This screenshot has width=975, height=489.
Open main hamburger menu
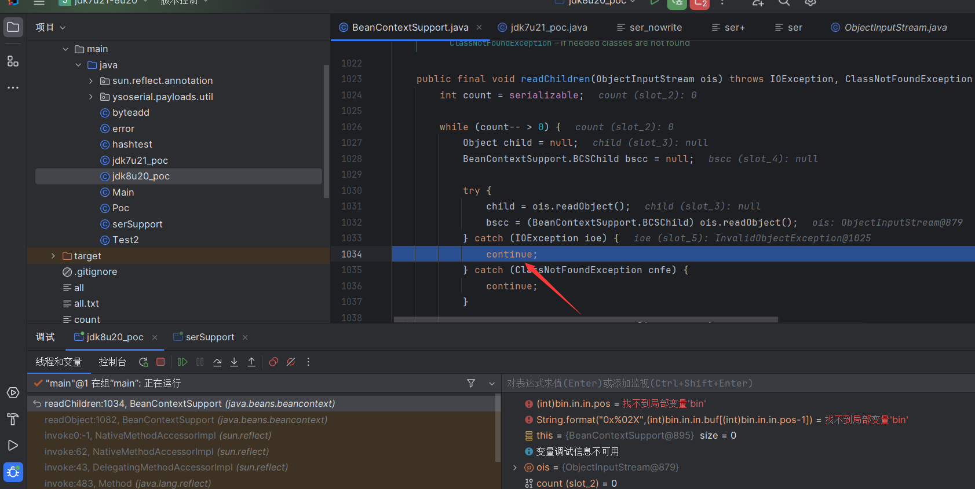click(x=39, y=2)
